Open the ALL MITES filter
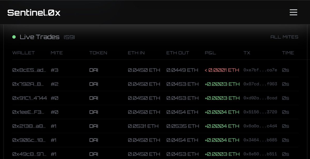310x159 pixels. pyautogui.click(x=284, y=37)
